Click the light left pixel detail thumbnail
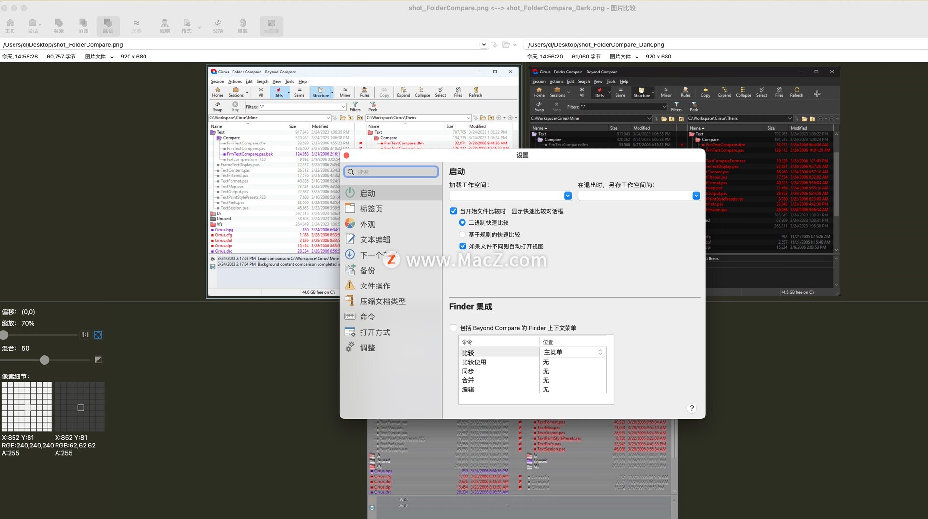The image size is (928, 519). click(27, 406)
